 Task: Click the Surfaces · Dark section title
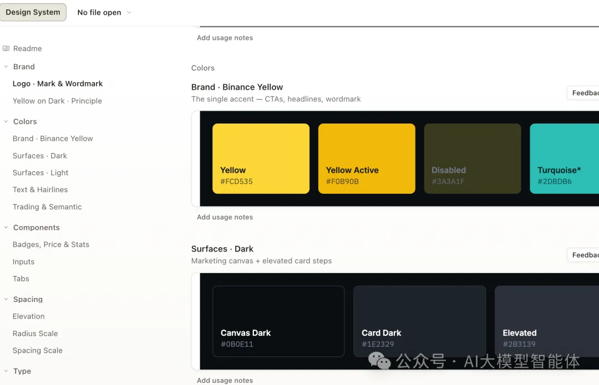(x=222, y=249)
